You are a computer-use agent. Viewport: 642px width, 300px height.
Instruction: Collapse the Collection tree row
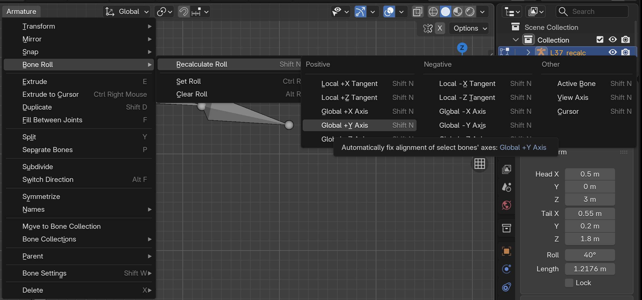click(516, 40)
